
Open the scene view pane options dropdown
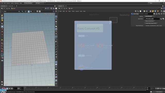(57, 6)
